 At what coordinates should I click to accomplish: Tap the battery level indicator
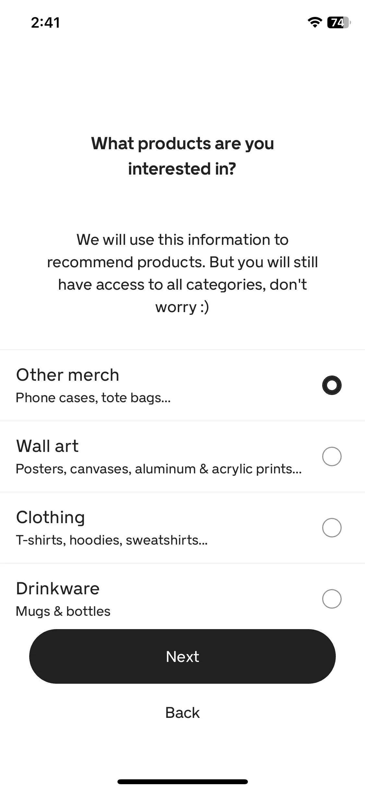click(339, 22)
